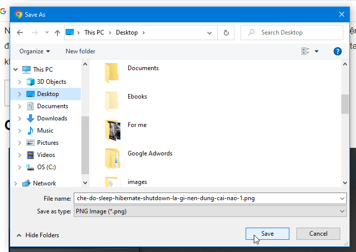This screenshot has height=252, width=356.
Task: Click file list scroll down arrow
Action: [x=345, y=183]
